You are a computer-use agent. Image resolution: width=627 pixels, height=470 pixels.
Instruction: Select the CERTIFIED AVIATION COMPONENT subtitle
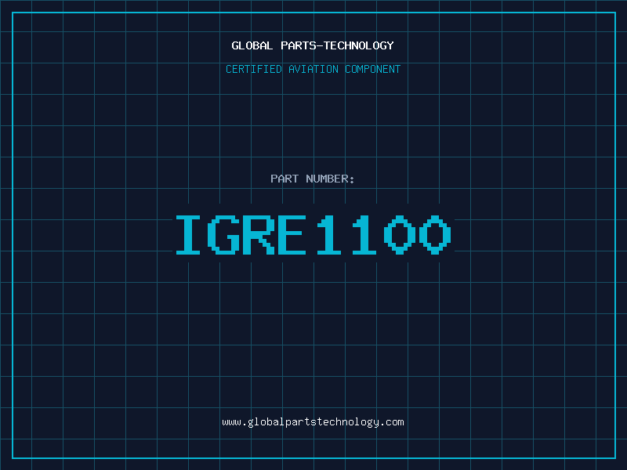(x=313, y=69)
